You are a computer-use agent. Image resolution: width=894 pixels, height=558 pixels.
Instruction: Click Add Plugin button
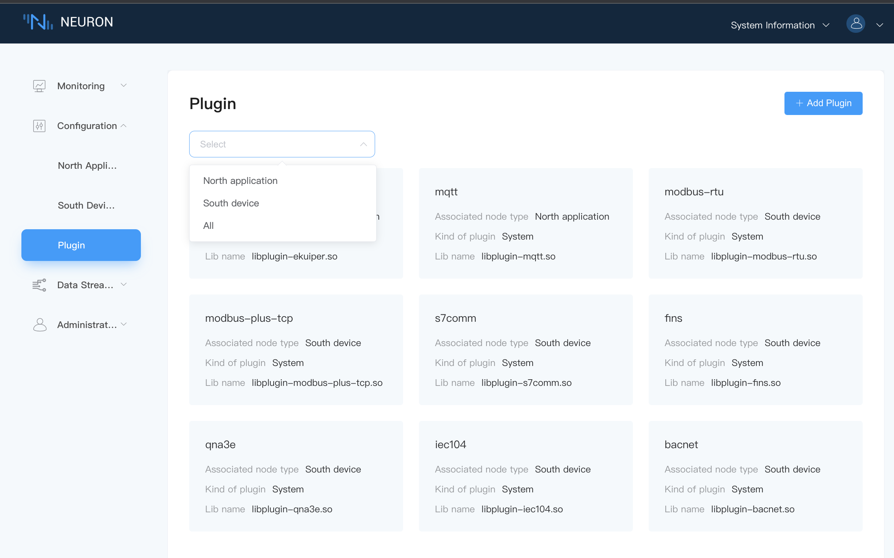824,103
